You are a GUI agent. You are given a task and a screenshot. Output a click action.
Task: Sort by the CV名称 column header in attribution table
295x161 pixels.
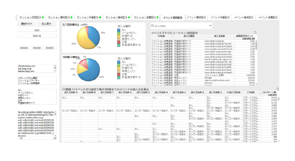161,36
